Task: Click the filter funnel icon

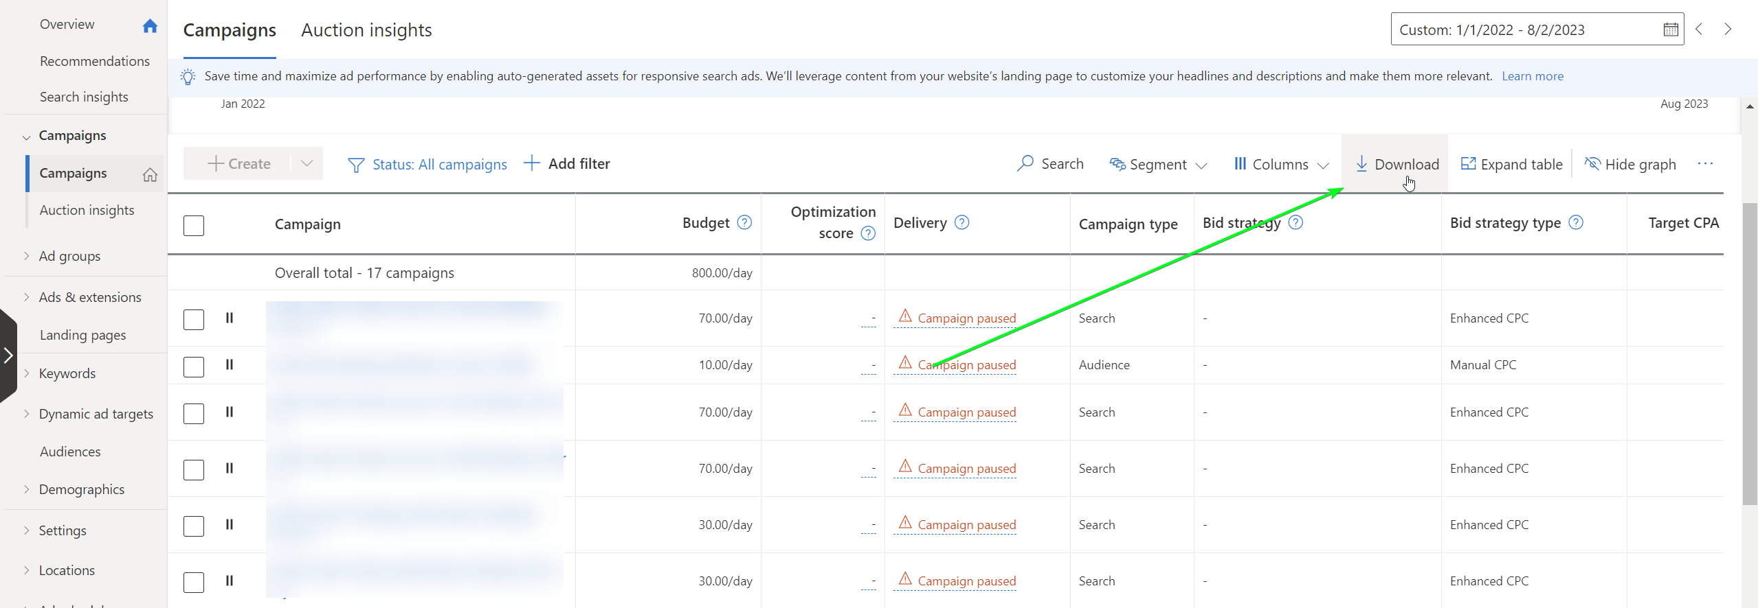Action: 356,165
